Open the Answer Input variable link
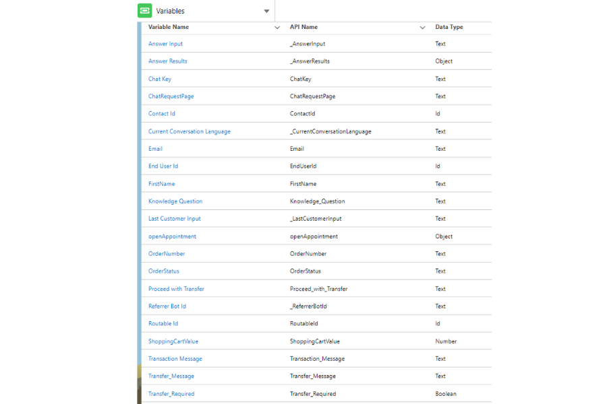607x404 pixels. (x=165, y=44)
